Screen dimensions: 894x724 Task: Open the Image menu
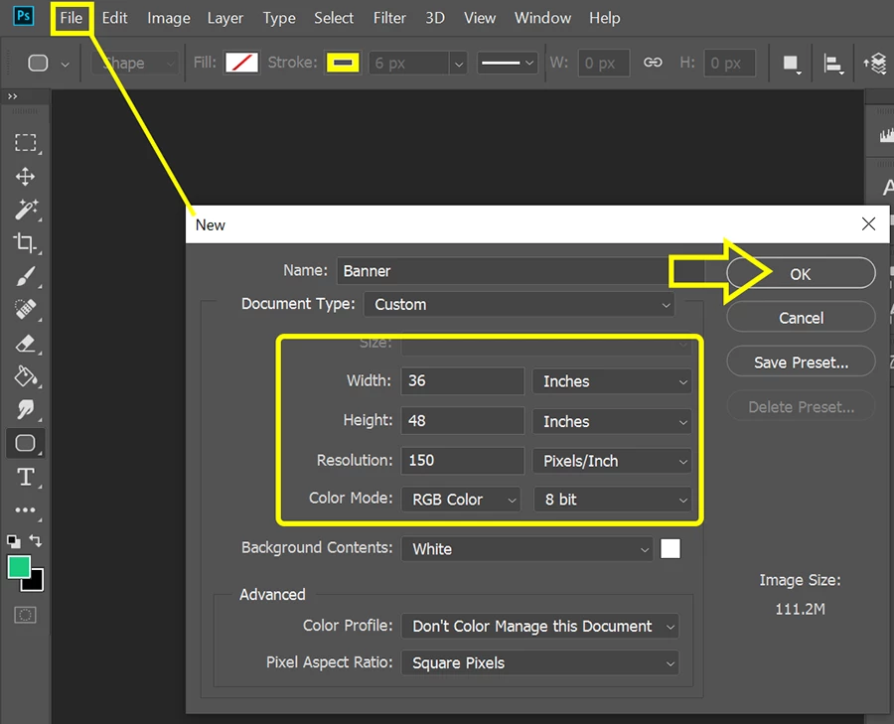pyautogui.click(x=169, y=18)
